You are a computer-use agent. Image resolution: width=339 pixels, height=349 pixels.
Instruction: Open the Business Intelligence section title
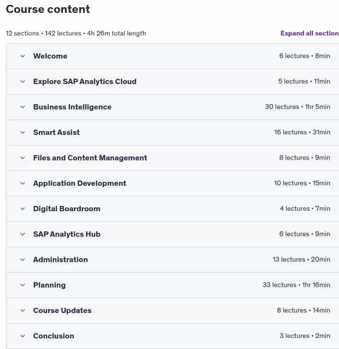tap(72, 107)
